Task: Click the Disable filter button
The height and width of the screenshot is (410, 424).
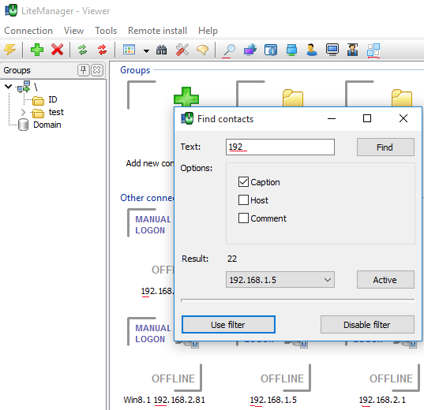Action: pyautogui.click(x=367, y=325)
